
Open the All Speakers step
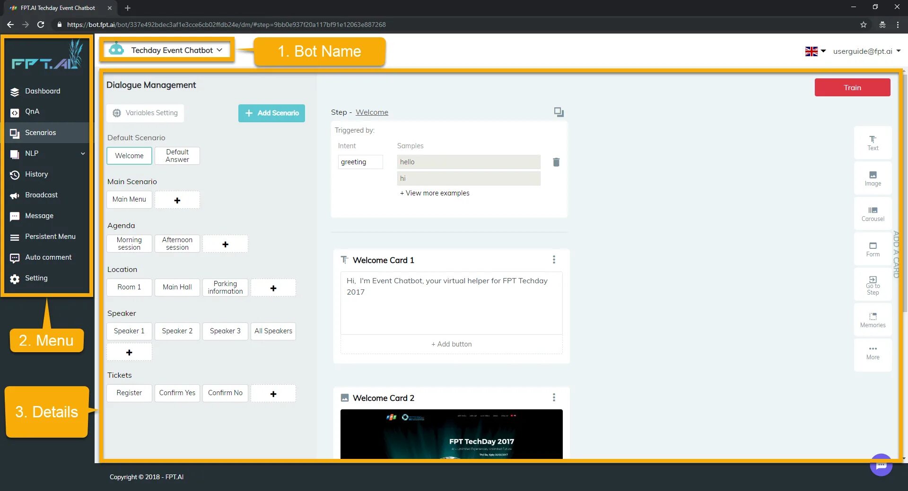tap(273, 331)
